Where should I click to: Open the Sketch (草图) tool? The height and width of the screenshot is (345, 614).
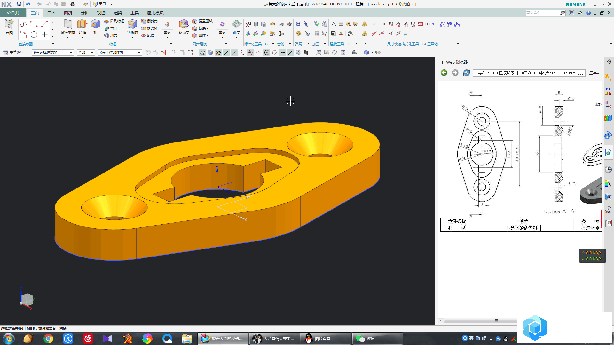[9, 27]
